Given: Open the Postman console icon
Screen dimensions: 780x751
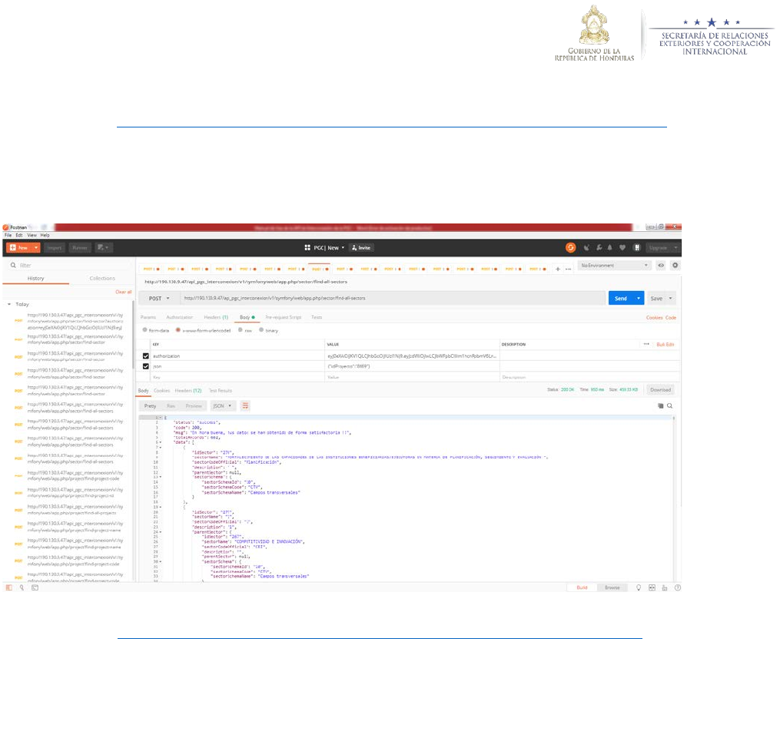Looking at the screenshot, I should point(35,587).
